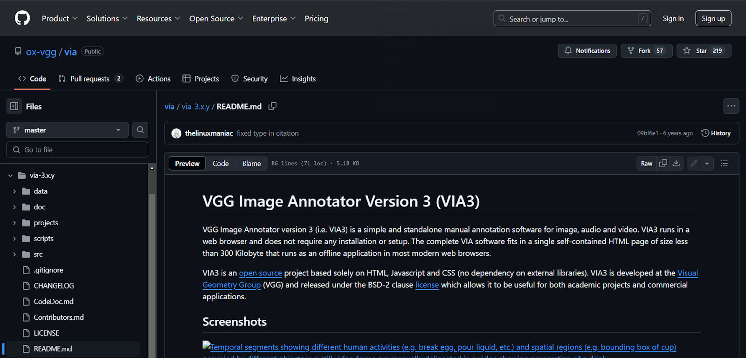Click thelinuxmaniac avatar image
The image size is (746, 358).
[176, 133]
